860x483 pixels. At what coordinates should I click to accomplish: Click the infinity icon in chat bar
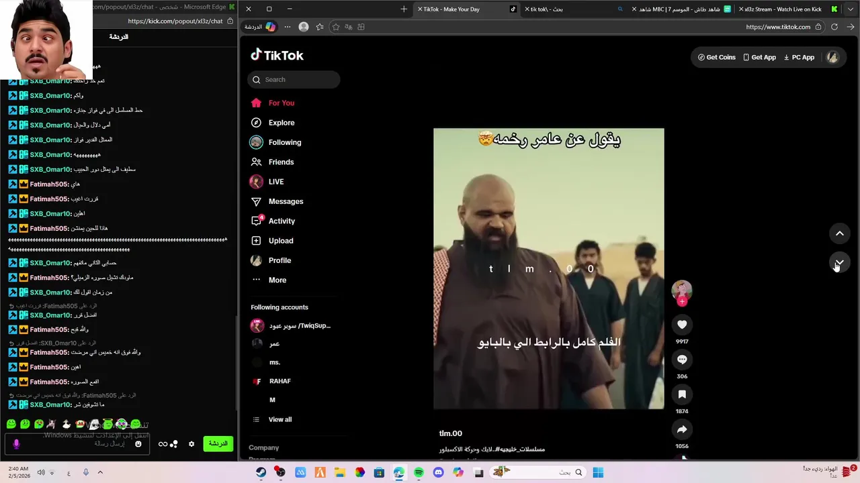click(163, 444)
